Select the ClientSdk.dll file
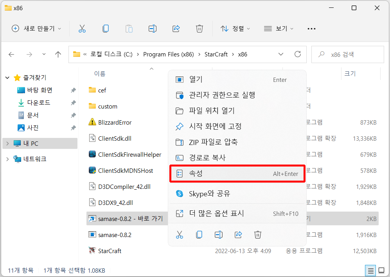 [x=115, y=138]
